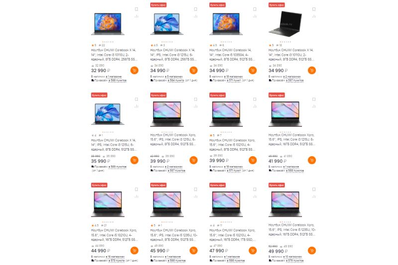
Task: Open thumbnail of the 45 990 ₽ laptop
Action: [167, 204]
